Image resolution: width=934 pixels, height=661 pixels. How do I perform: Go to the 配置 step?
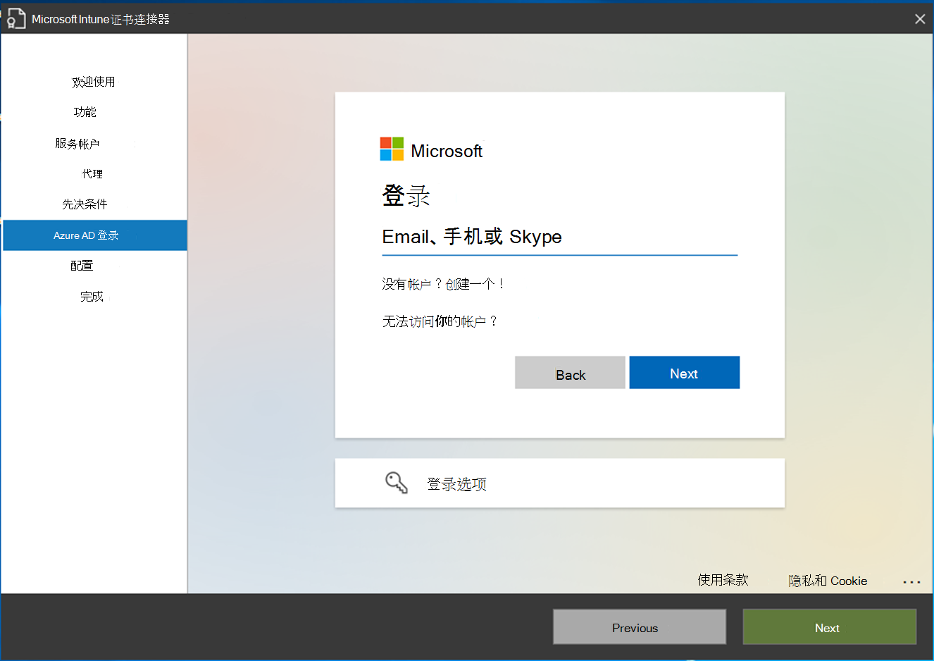(82, 266)
